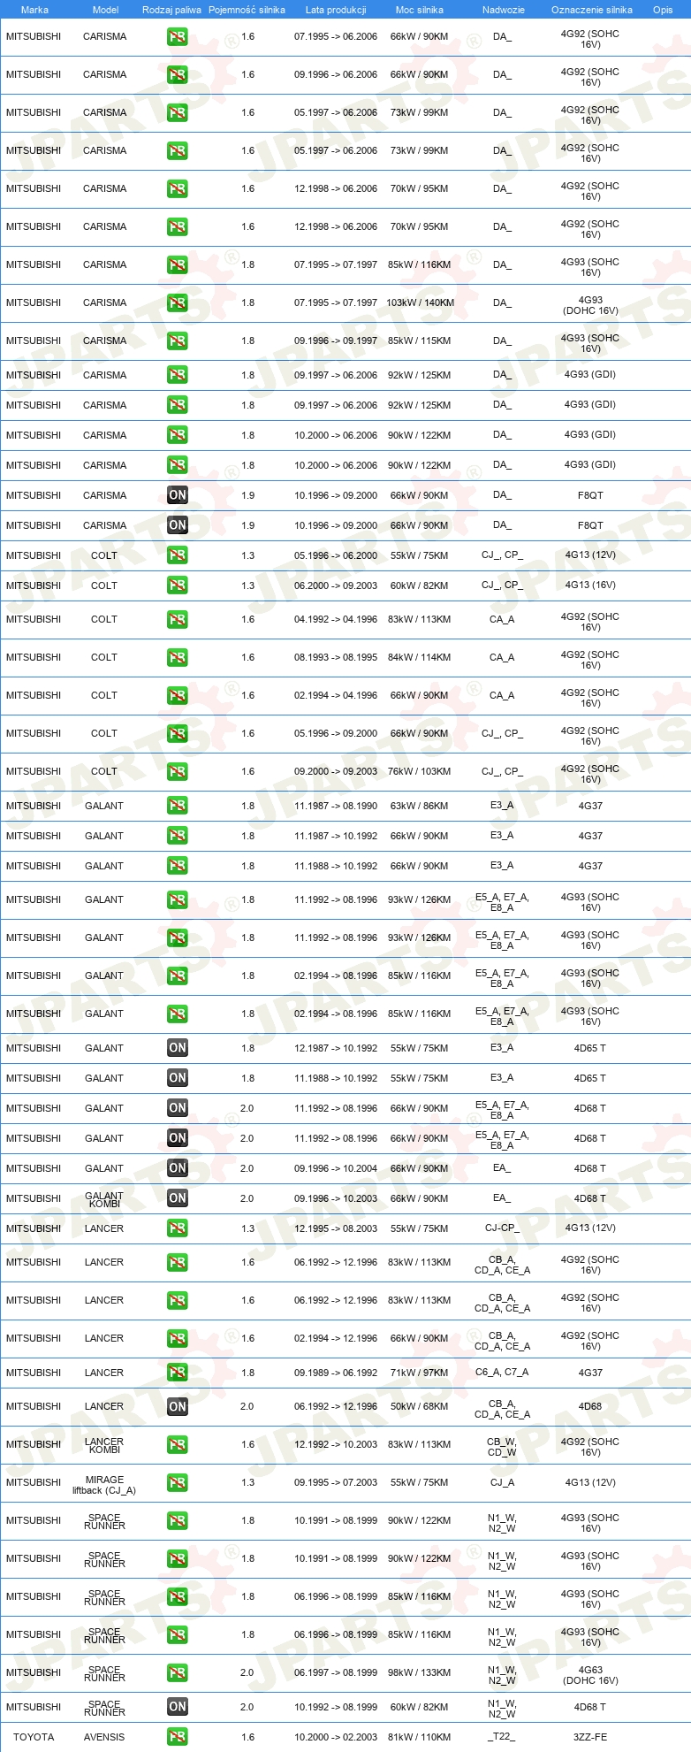Click the AVENSIS model cell
Image resolution: width=691 pixels, height=1752 pixels.
[104, 1737]
